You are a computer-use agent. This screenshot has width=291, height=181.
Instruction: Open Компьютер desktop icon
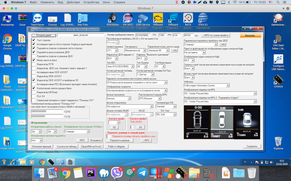[x=7, y=19]
